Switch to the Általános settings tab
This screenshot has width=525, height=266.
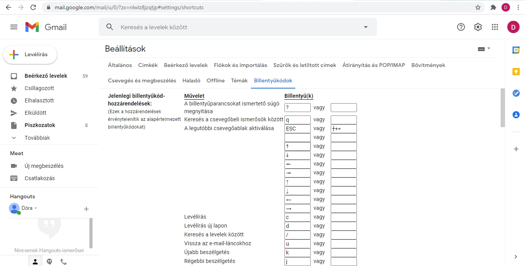point(120,65)
